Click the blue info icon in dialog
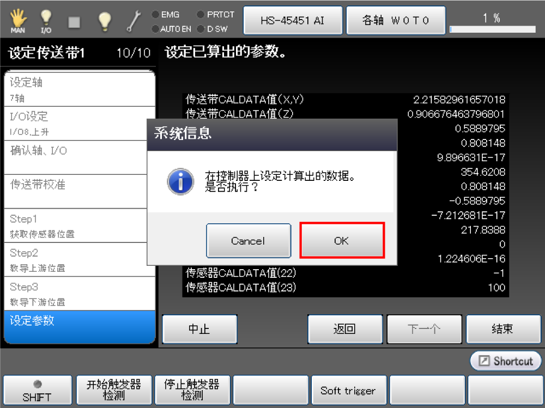The height and width of the screenshot is (408, 545). (x=180, y=181)
